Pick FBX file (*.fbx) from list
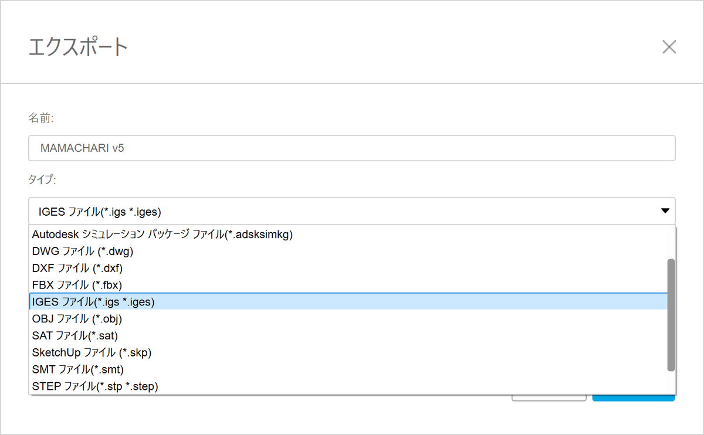This screenshot has width=704, height=435. coord(77,285)
